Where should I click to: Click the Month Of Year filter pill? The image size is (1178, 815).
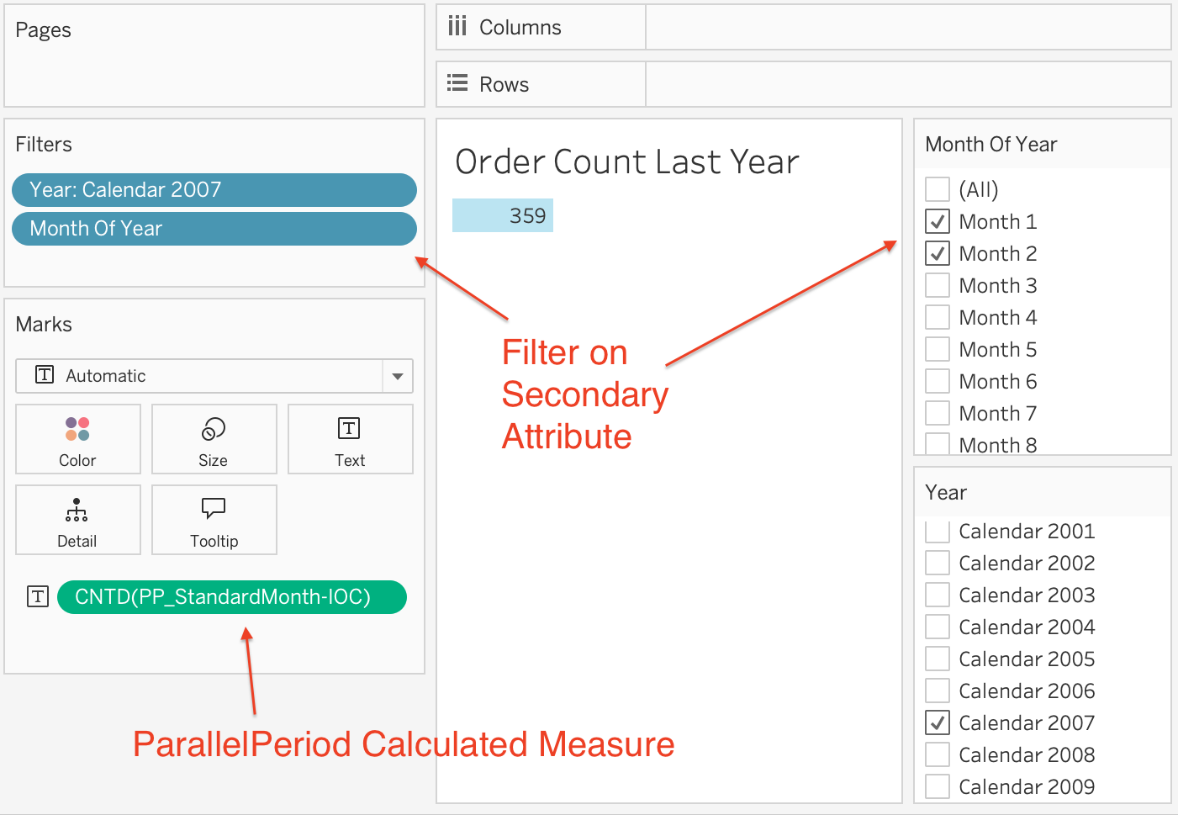pos(214,229)
